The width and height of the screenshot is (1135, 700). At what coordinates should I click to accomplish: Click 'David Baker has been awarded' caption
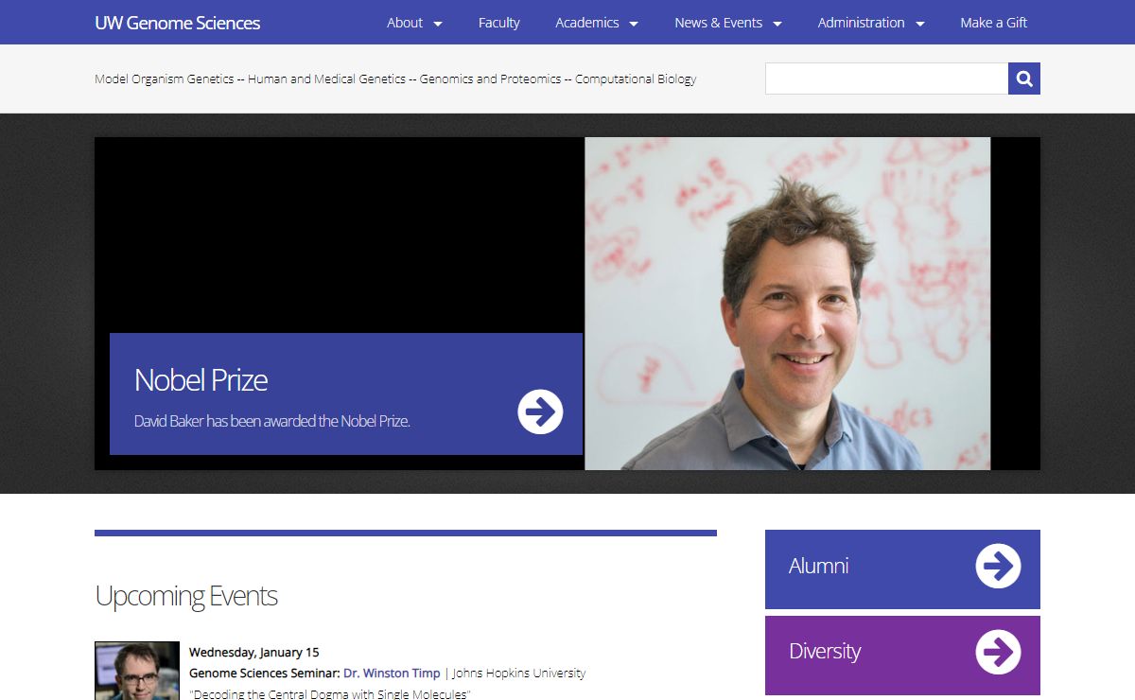pyautogui.click(x=272, y=421)
